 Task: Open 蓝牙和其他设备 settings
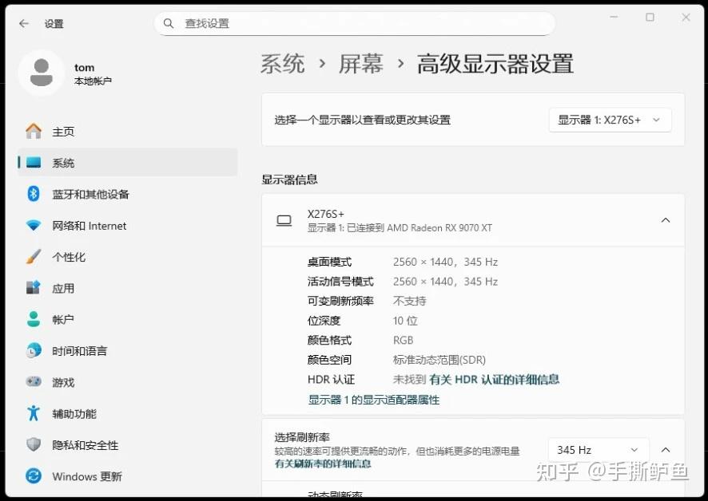click(x=128, y=194)
